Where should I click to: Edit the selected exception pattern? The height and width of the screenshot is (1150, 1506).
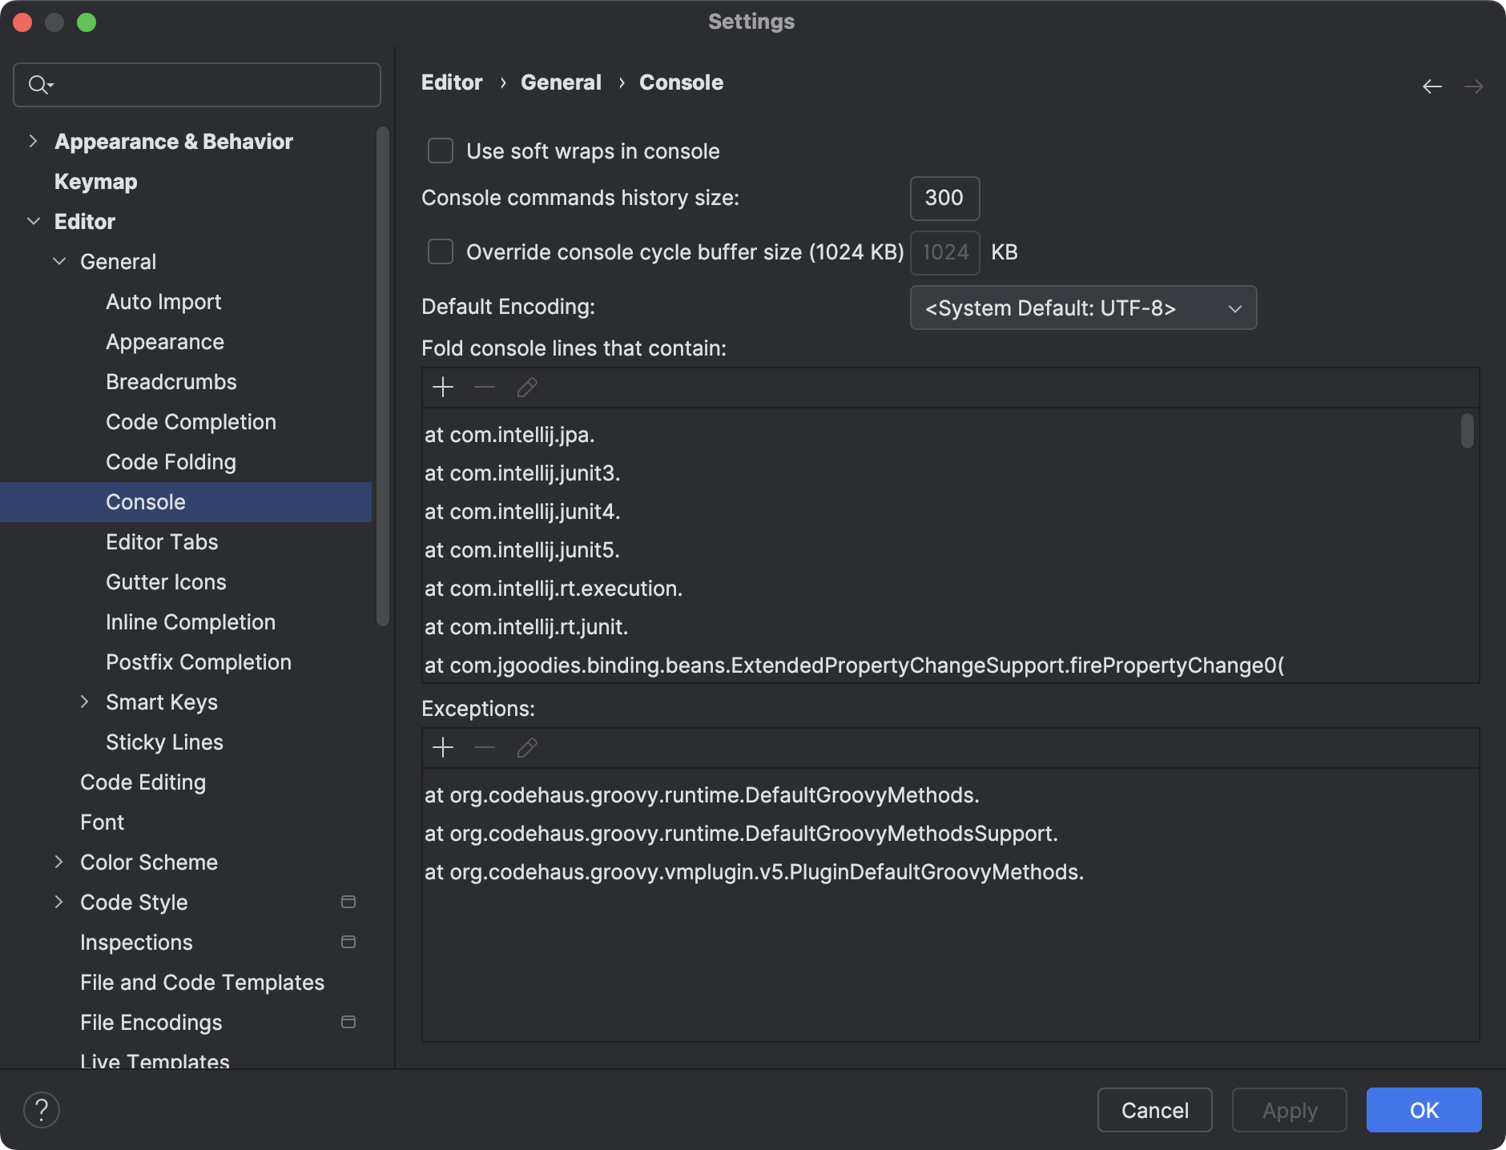coord(526,748)
